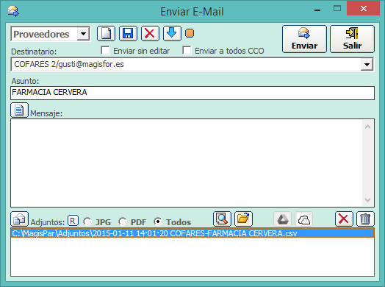Select the Todos radio button
385x287 pixels.
pyautogui.click(x=158, y=222)
